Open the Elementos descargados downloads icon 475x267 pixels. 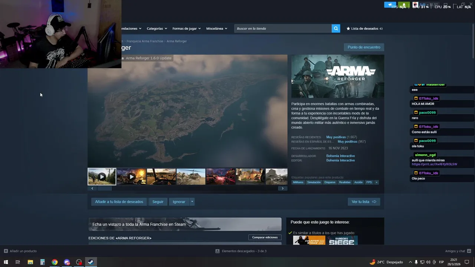pos(217,251)
